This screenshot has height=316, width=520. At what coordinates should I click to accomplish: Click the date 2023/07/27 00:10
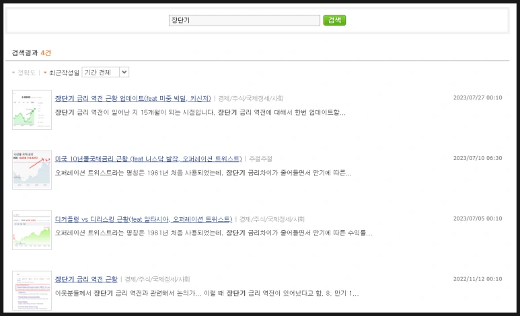click(x=478, y=97)
